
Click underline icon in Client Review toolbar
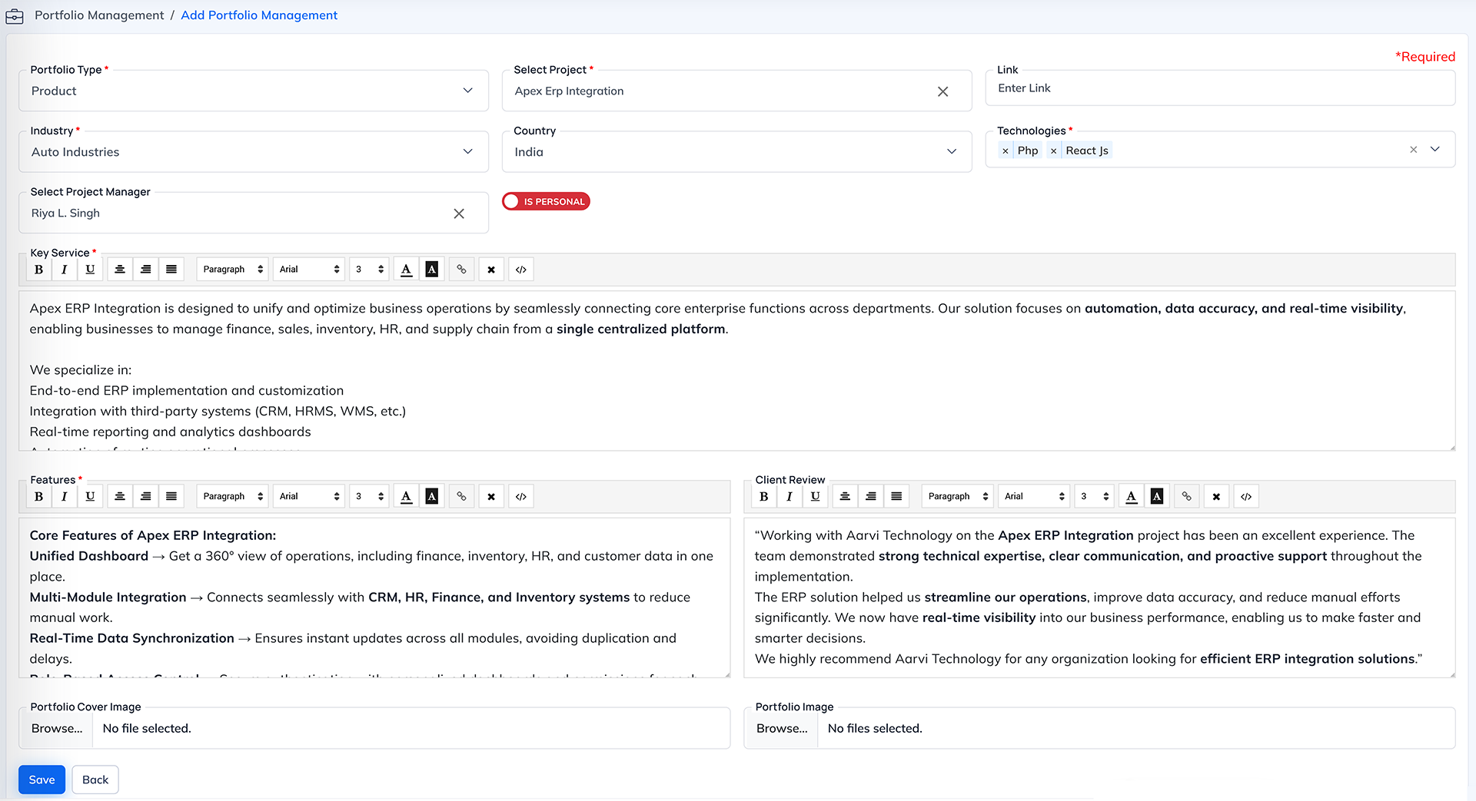click(x=815, y=497)
